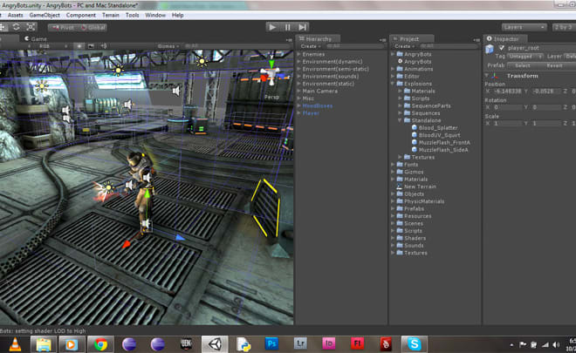Open the Help menu
The height and width of the screenshot is (353, 576).
[177, 15]
